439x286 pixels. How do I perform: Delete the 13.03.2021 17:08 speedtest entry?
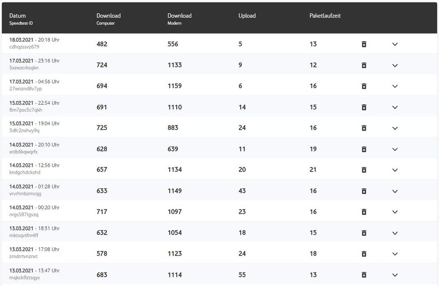[x=364, y=254]
